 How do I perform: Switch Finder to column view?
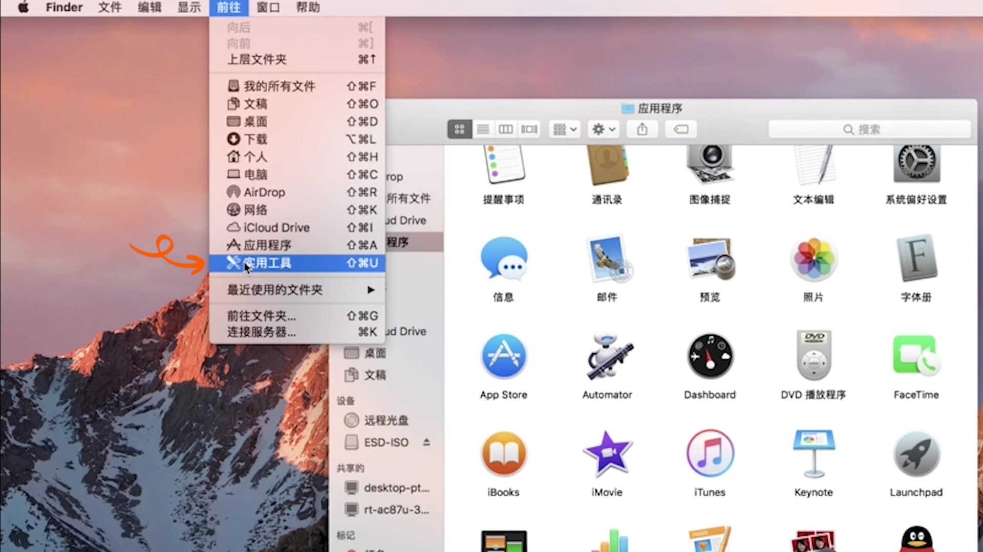tap(506, 129)
